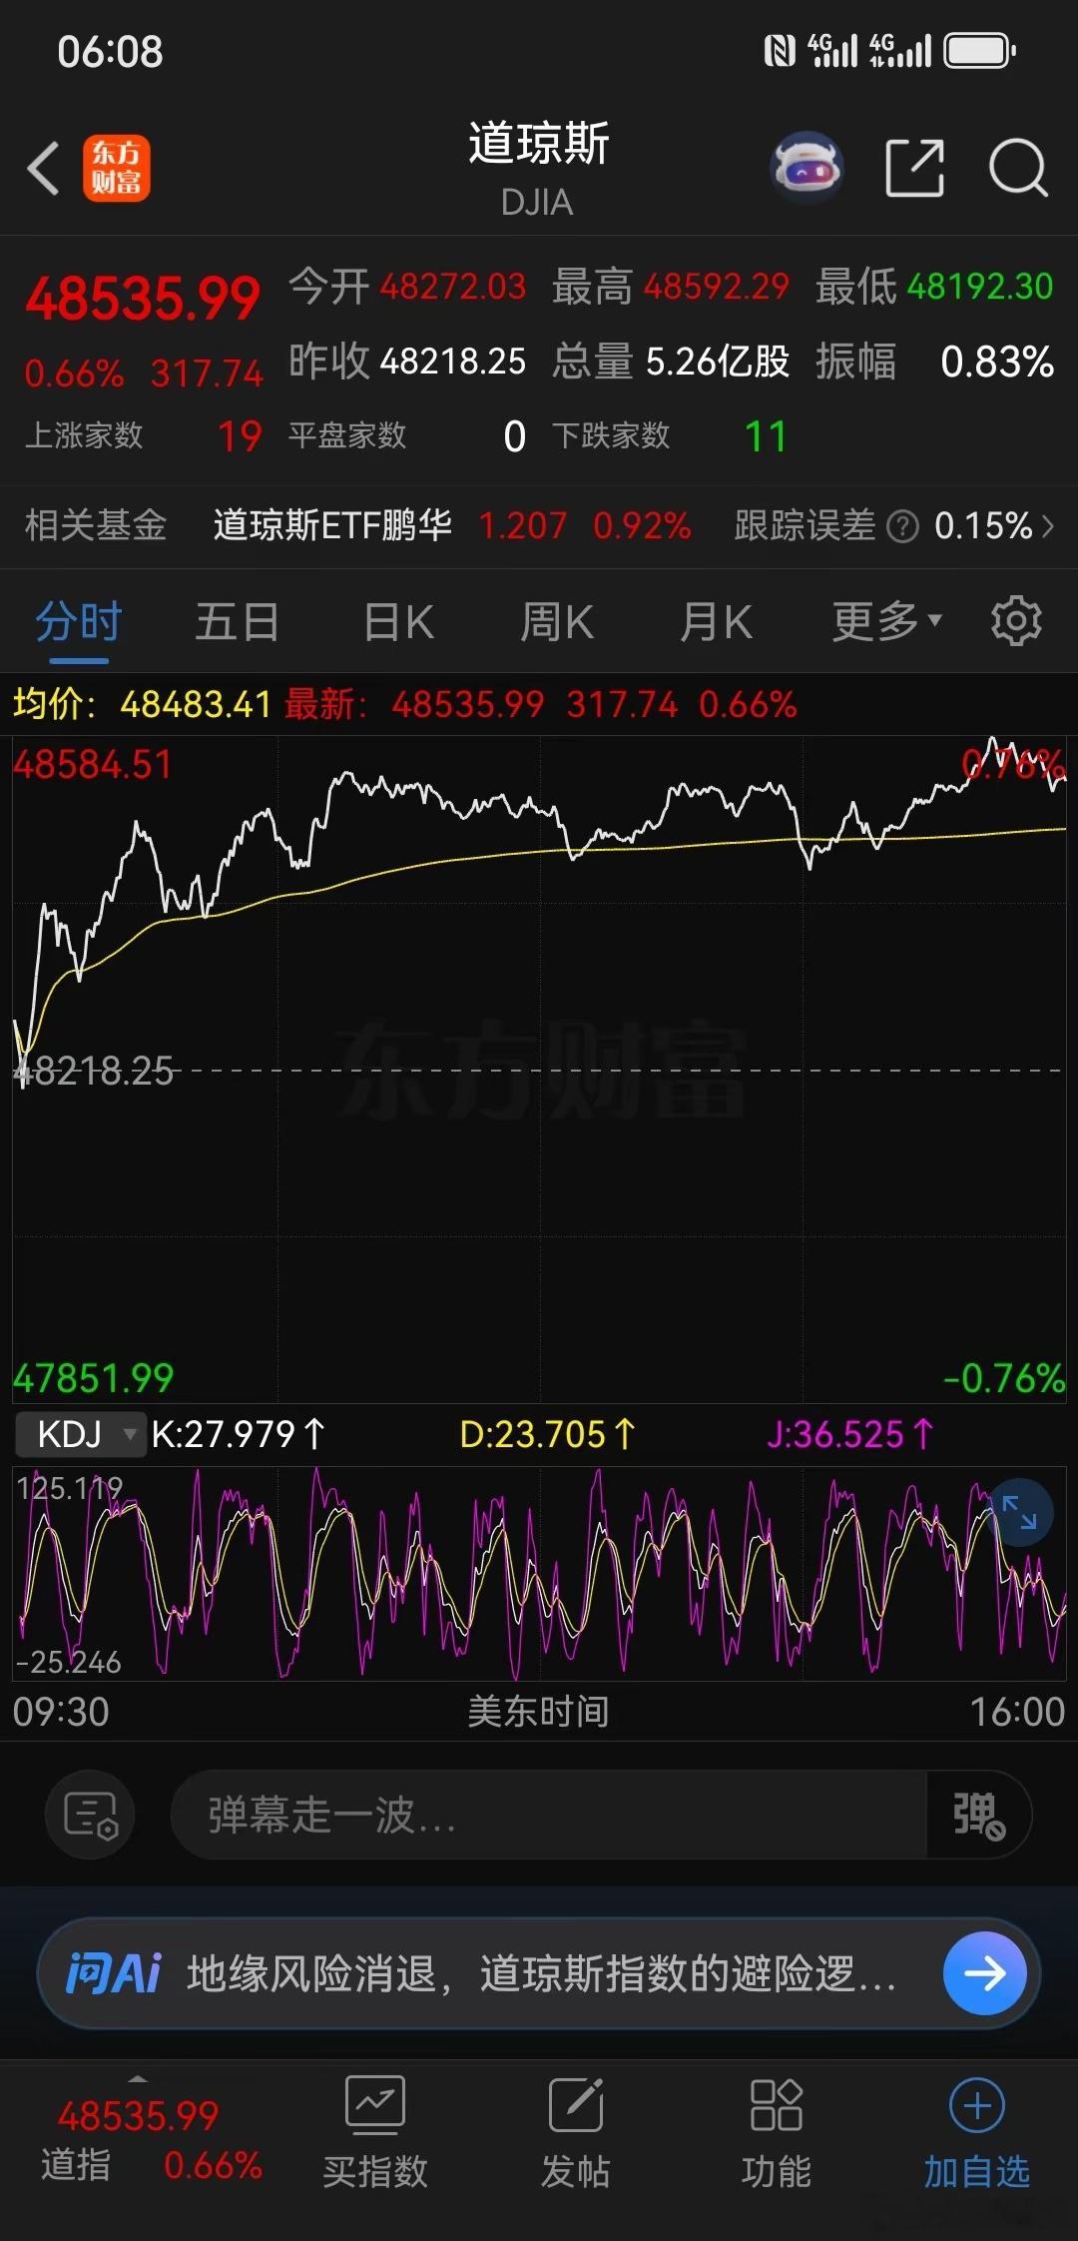The image size is (1078, 2241).
Task: Tap the 昨收 48218.25 value
Action: point(452,362)
